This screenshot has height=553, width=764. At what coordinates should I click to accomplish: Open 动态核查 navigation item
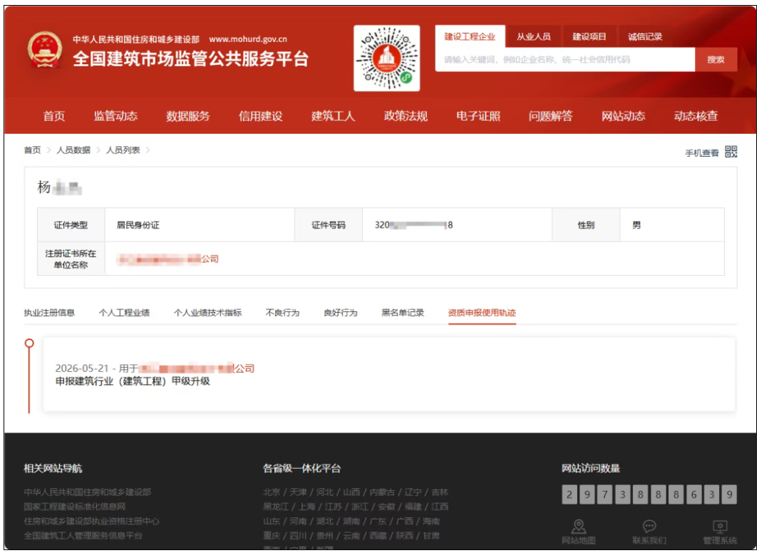pyautogui.click(x=696, y=116)
